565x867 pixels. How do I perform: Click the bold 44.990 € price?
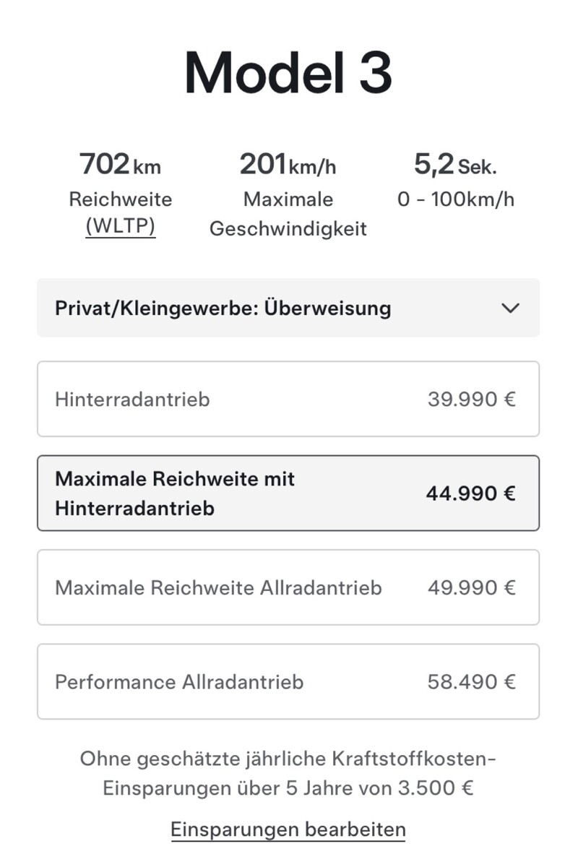point(471,493)
